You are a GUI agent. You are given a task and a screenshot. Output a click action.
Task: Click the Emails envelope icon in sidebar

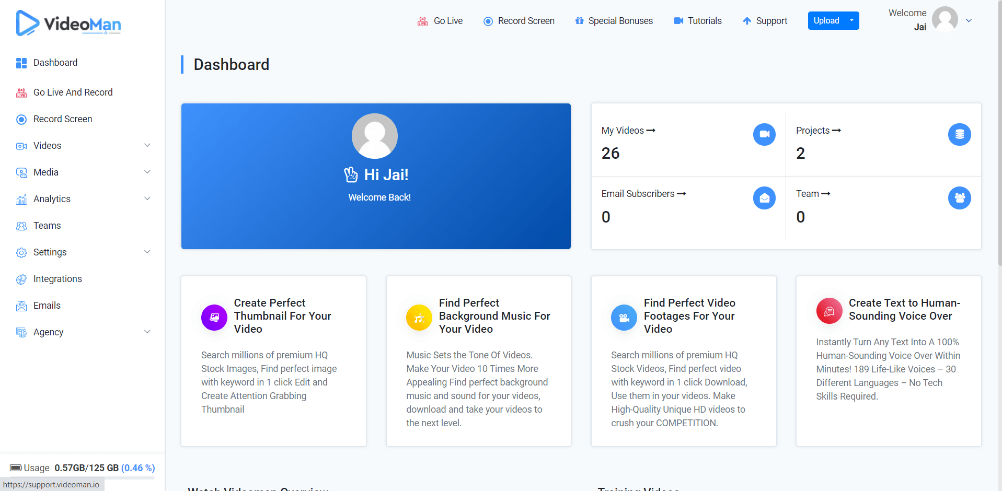click(x=21, y=306)
